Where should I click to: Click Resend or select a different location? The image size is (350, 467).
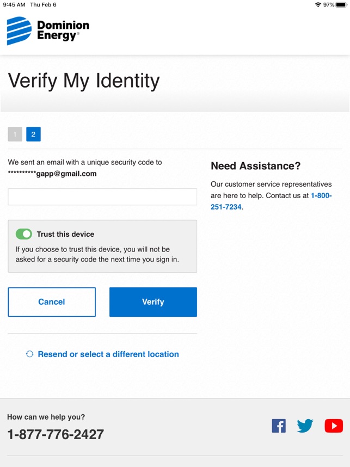(x=108, y=354)
